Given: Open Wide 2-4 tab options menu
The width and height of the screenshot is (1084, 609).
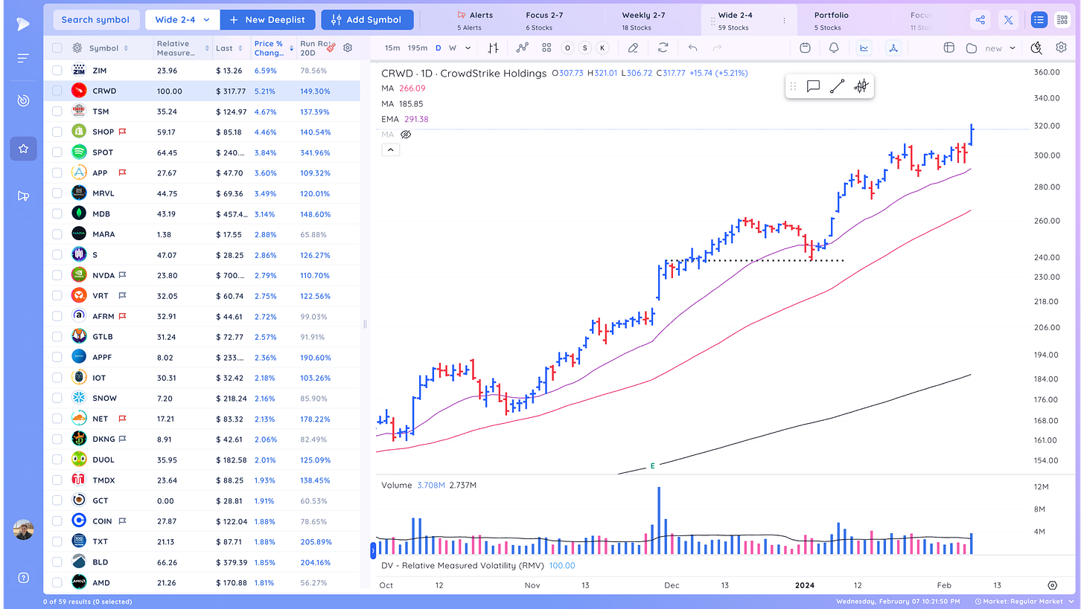Looking at the screenshot, I should coord(784,21).
